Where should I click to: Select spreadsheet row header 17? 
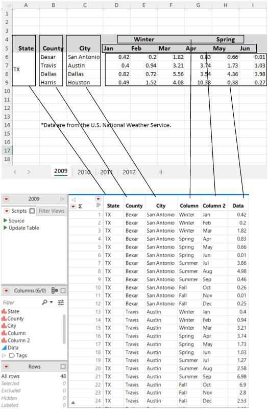coord(7,151)
